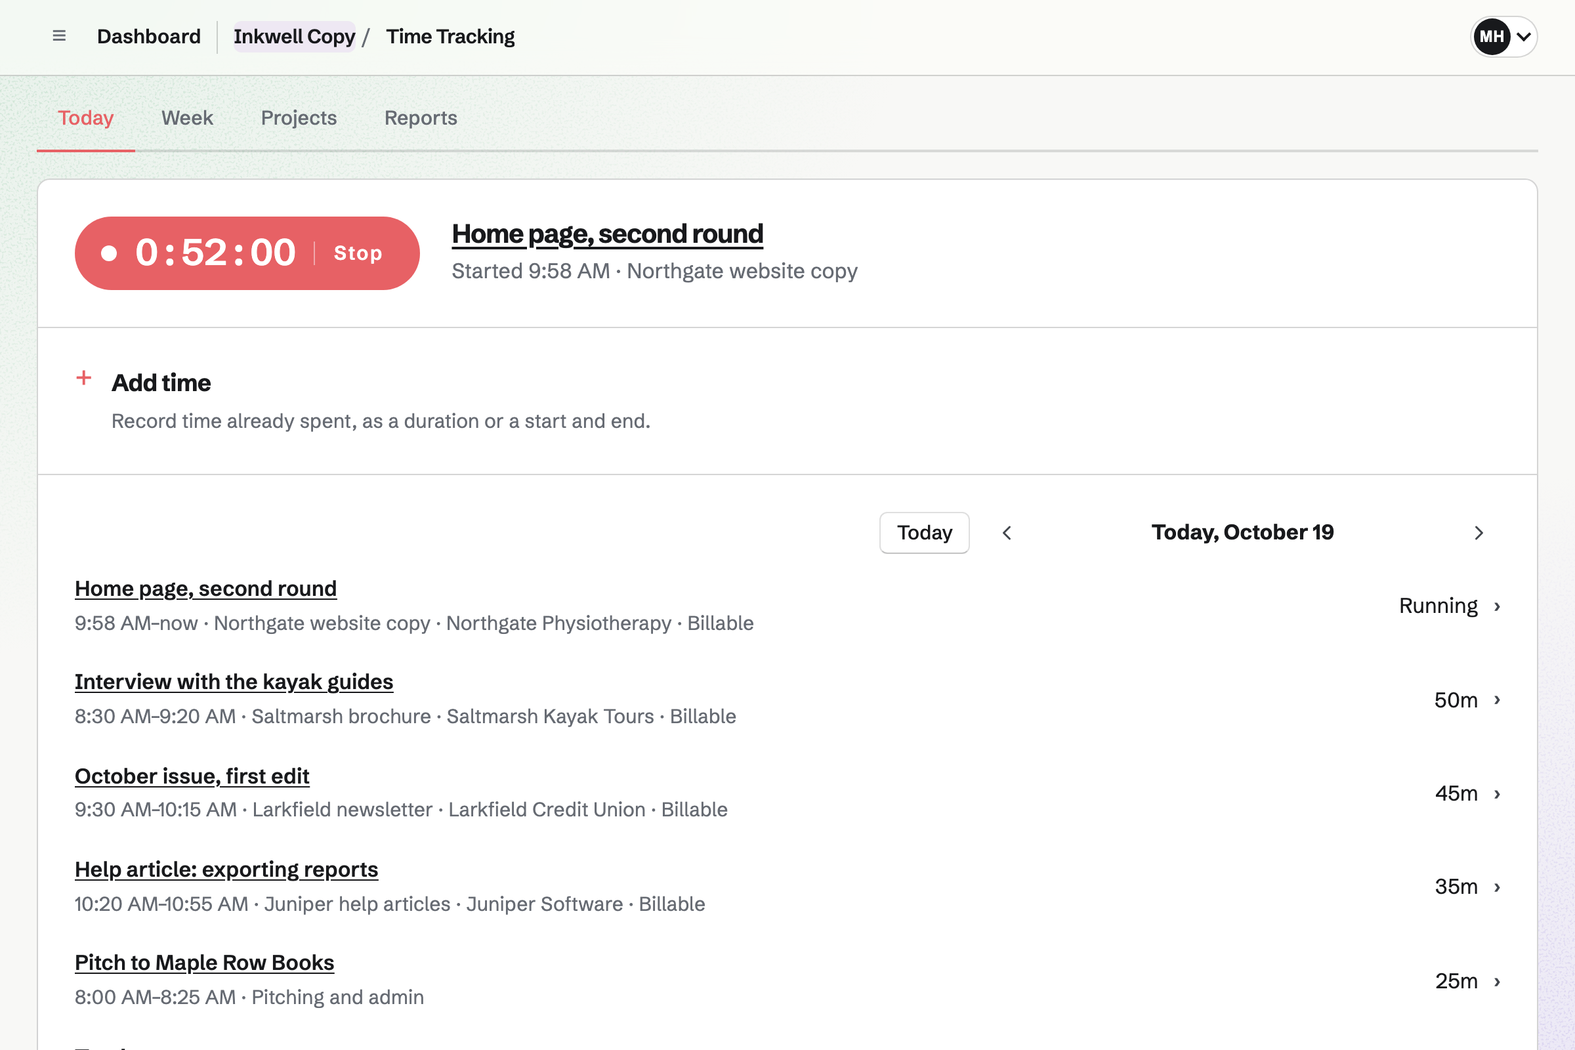The width and height of the screenshot is (1575, 1050).
Task: Click the Inkwell Copy breadcrumb
Action: (x=294, y=36)
